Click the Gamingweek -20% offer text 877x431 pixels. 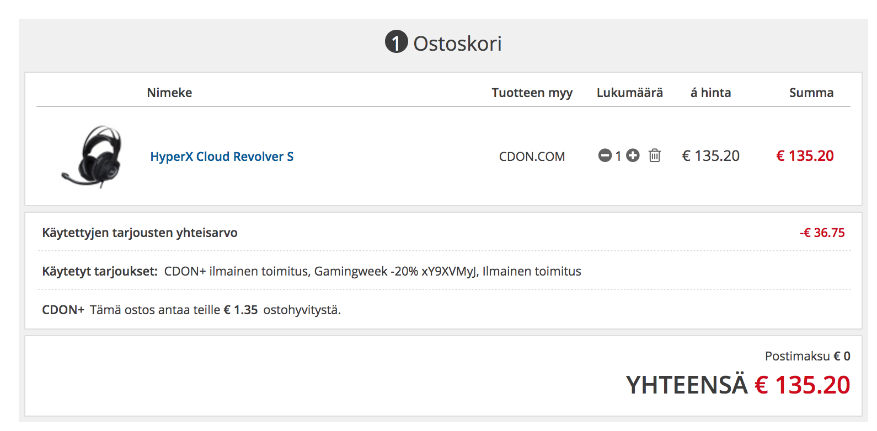pyautogui.click(x=396, y=271)
